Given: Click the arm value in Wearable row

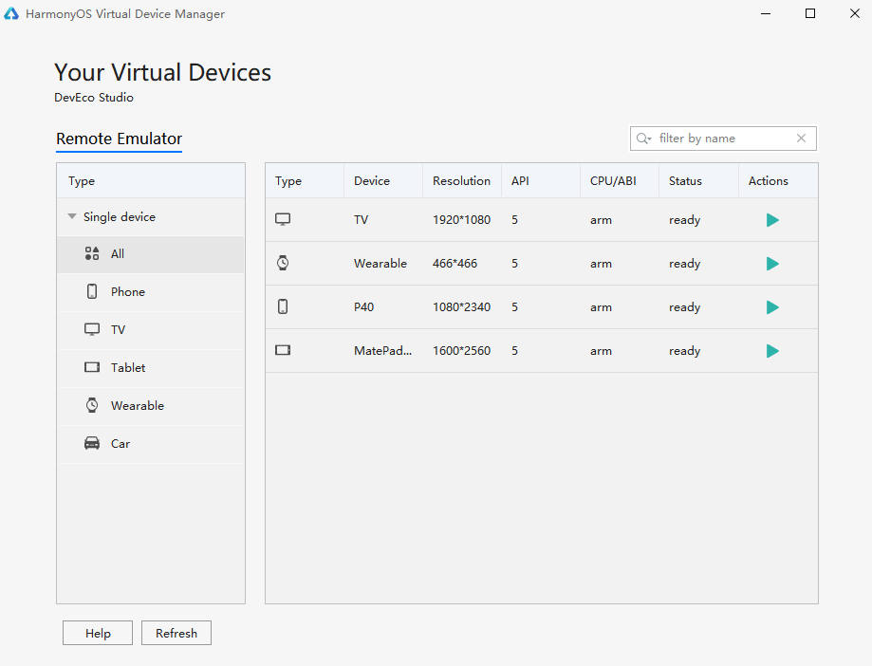Looking at the screenshot, I should [601, 264].
